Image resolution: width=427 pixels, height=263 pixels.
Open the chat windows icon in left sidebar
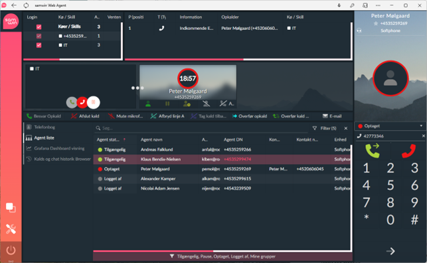11,208
